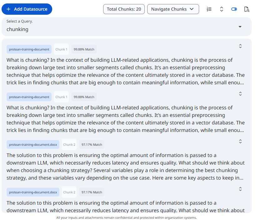Toggle the blue switch in the top toolbar
256x220 pixels.
[234, 9]
